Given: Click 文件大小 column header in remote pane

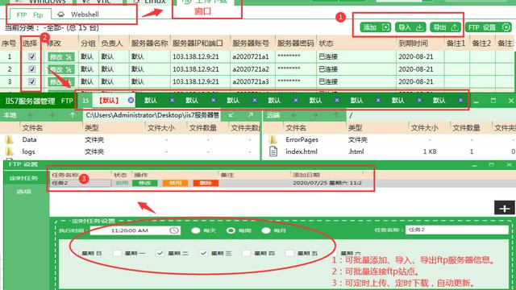Looking at the screenshot, I should point(425,128).
